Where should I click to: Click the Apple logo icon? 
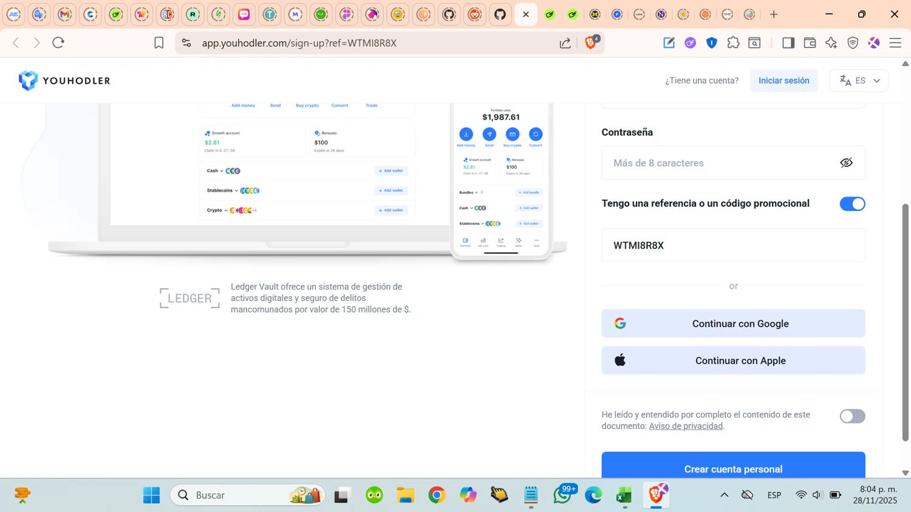[x=620, y=360]
